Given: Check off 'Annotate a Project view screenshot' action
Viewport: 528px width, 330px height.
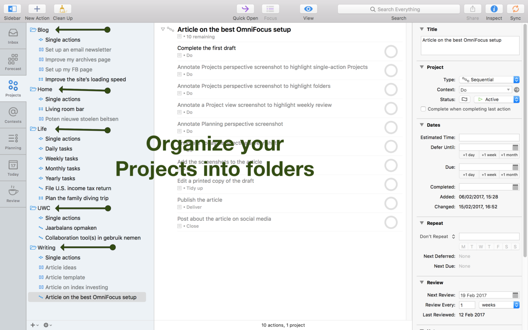Looking at the screenshot, I should click(x=391, y=109).
